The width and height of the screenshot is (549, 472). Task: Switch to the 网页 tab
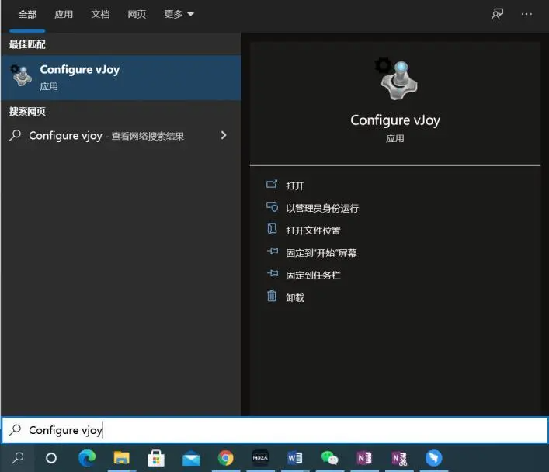[137, 14]
